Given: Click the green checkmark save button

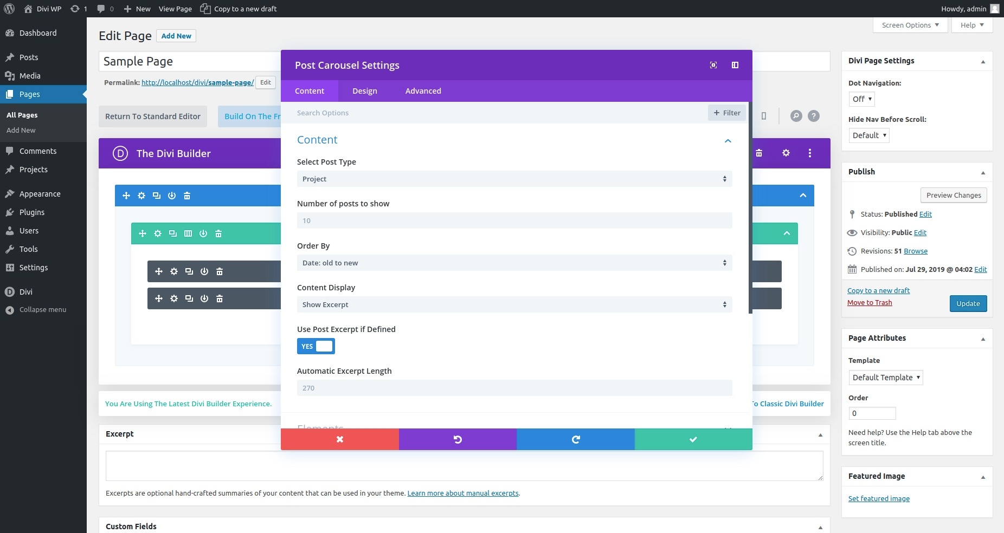Looking at the screenshot, I should coord(693,439).
